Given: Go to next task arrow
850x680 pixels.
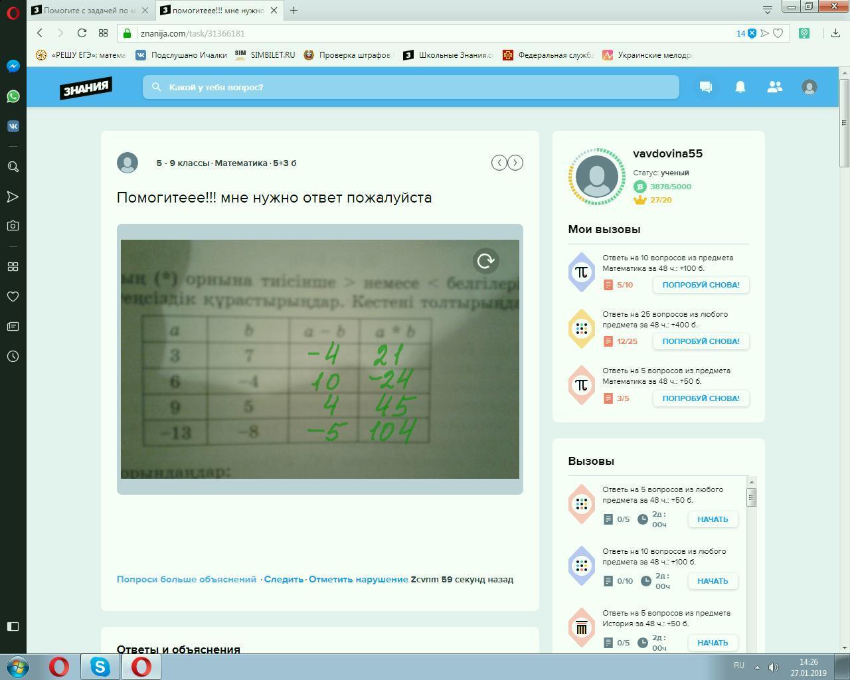Looking at the screenshot, I should click(515, 163).
